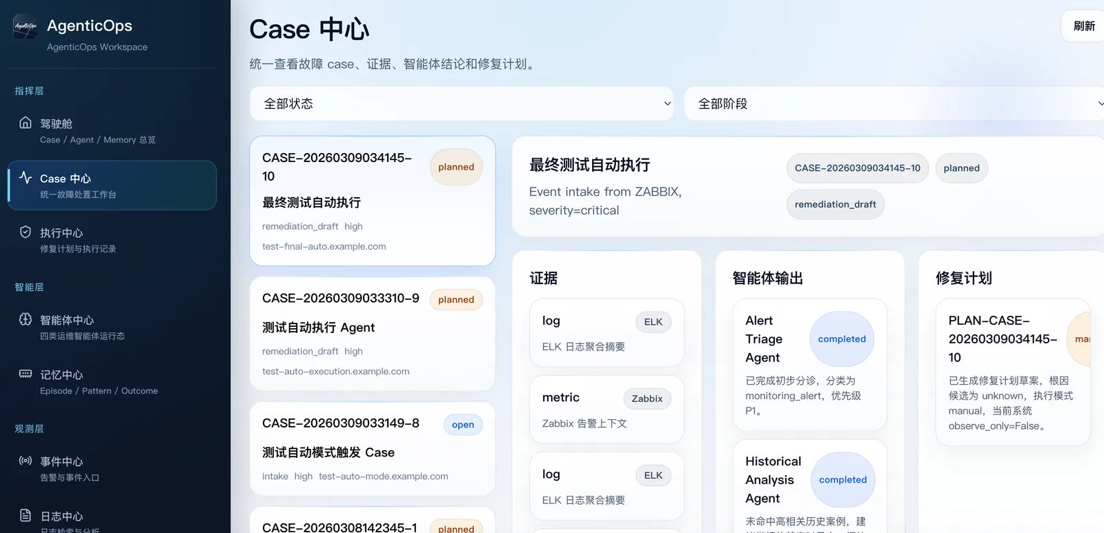Click the 证据 section heading
Viewport: 1104px width, 533px height.
pos(544,278)
